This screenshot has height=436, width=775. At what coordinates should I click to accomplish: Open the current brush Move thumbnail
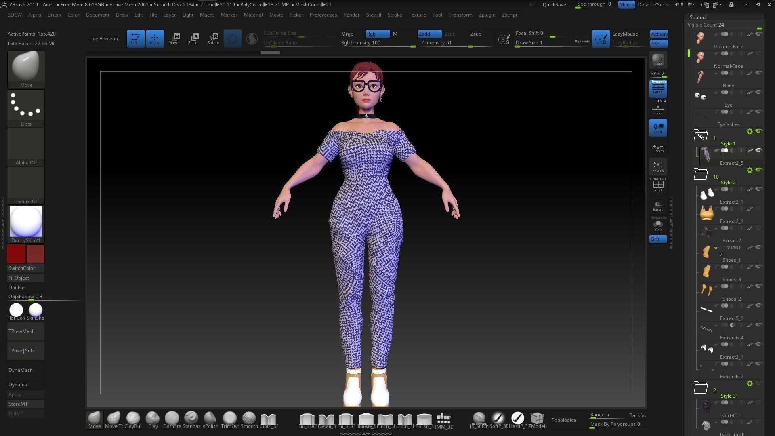[x=26, y=69]
